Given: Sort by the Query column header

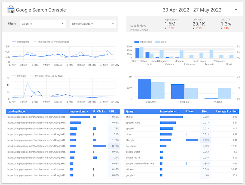Looking at the screenshot, I should [130, 112].
